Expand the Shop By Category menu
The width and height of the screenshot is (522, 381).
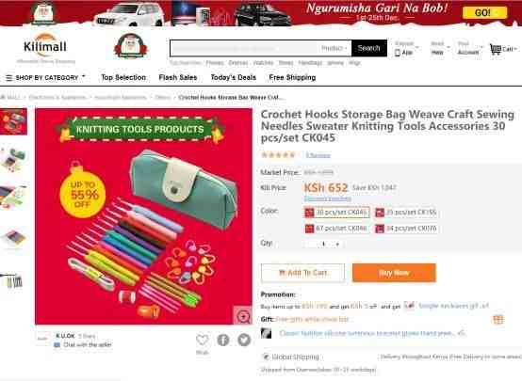point(45,78)
